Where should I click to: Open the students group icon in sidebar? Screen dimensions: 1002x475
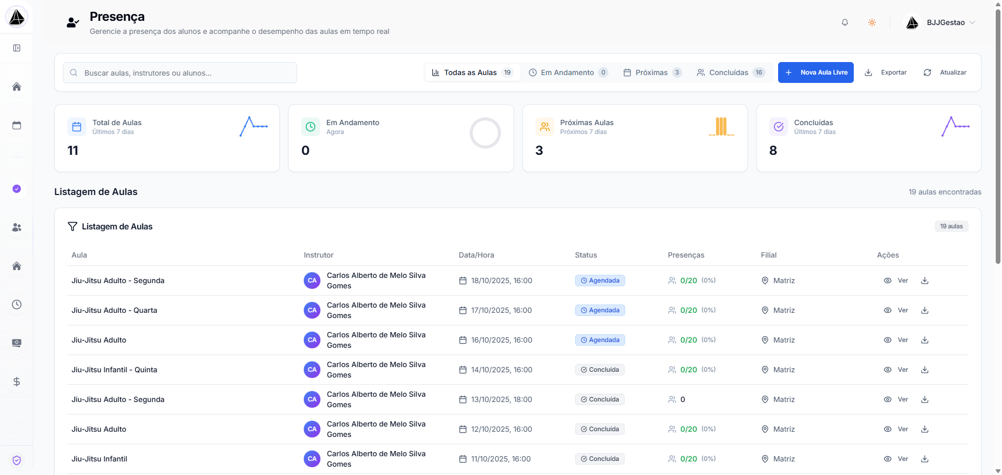coord(17,227)
